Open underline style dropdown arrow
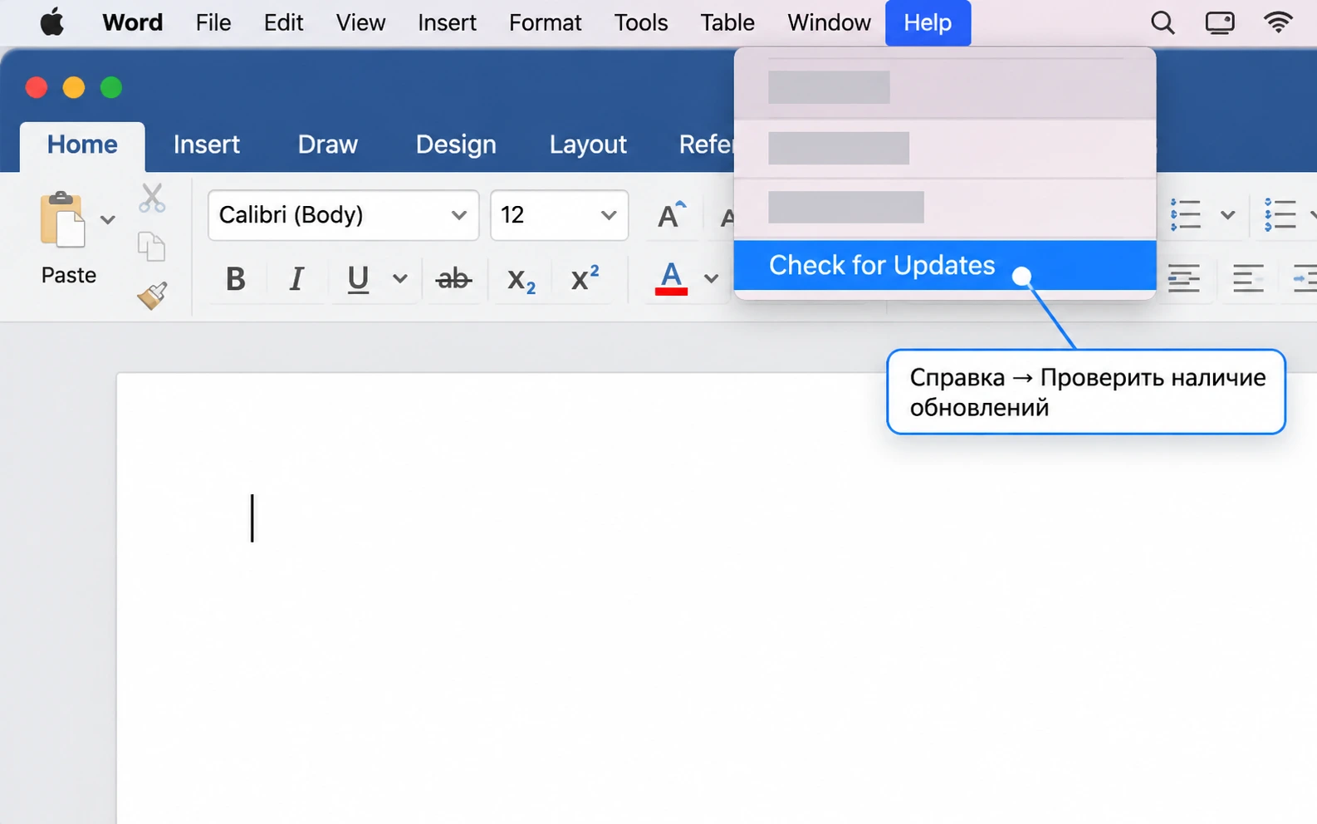Image resolution: width=1317 pixels, height=824 pixels. click(x=400, y=278)
